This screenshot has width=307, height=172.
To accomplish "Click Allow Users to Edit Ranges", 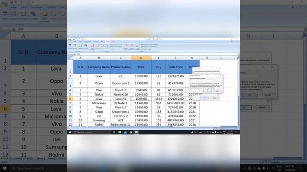I will (150, 47).
